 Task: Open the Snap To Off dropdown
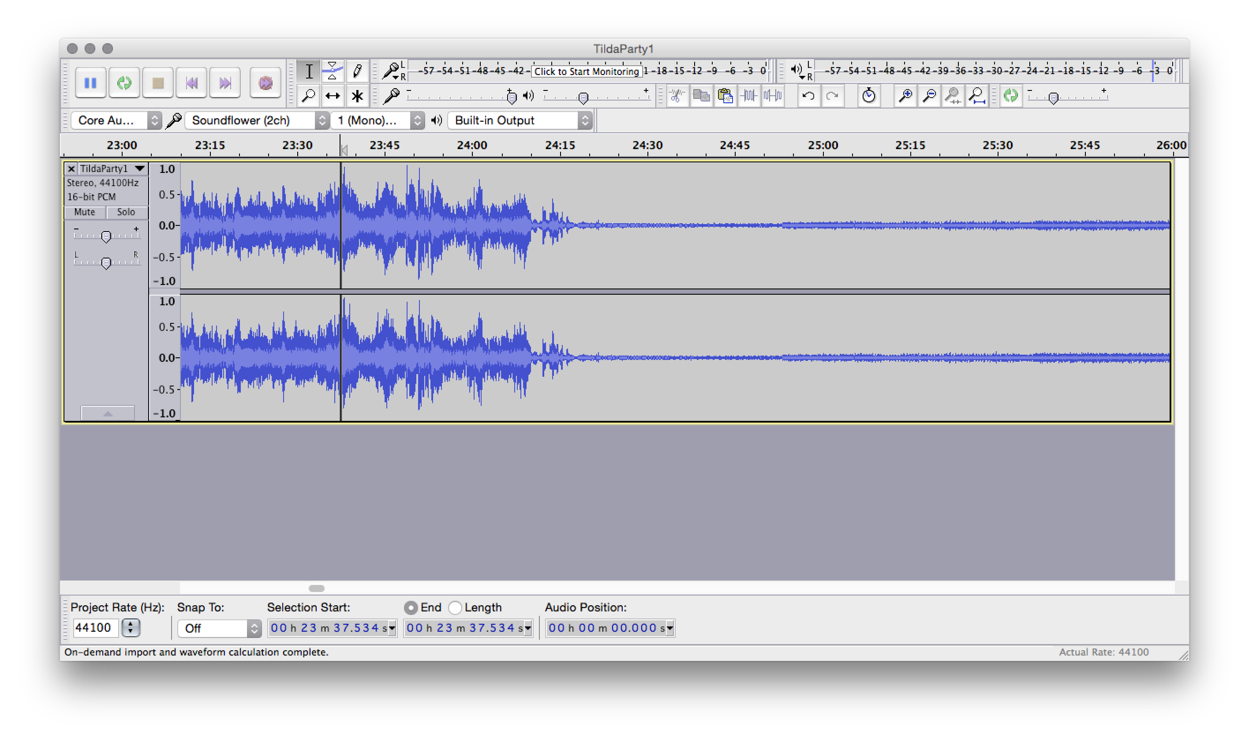coord(219,629)
